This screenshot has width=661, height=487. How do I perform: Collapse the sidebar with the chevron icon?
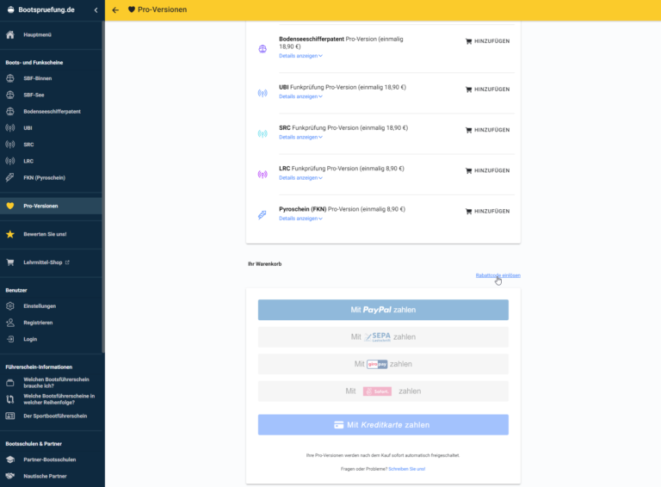coord(95,10)
